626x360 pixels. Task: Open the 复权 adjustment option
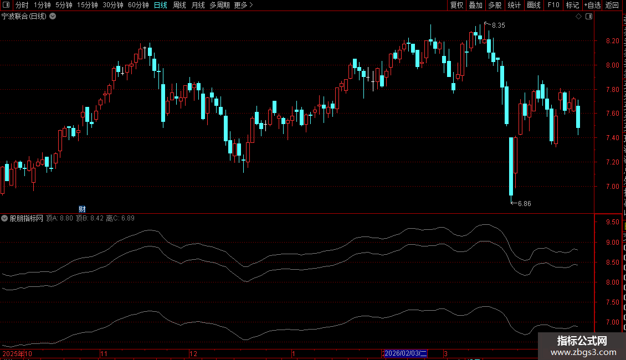click(456, 5)
